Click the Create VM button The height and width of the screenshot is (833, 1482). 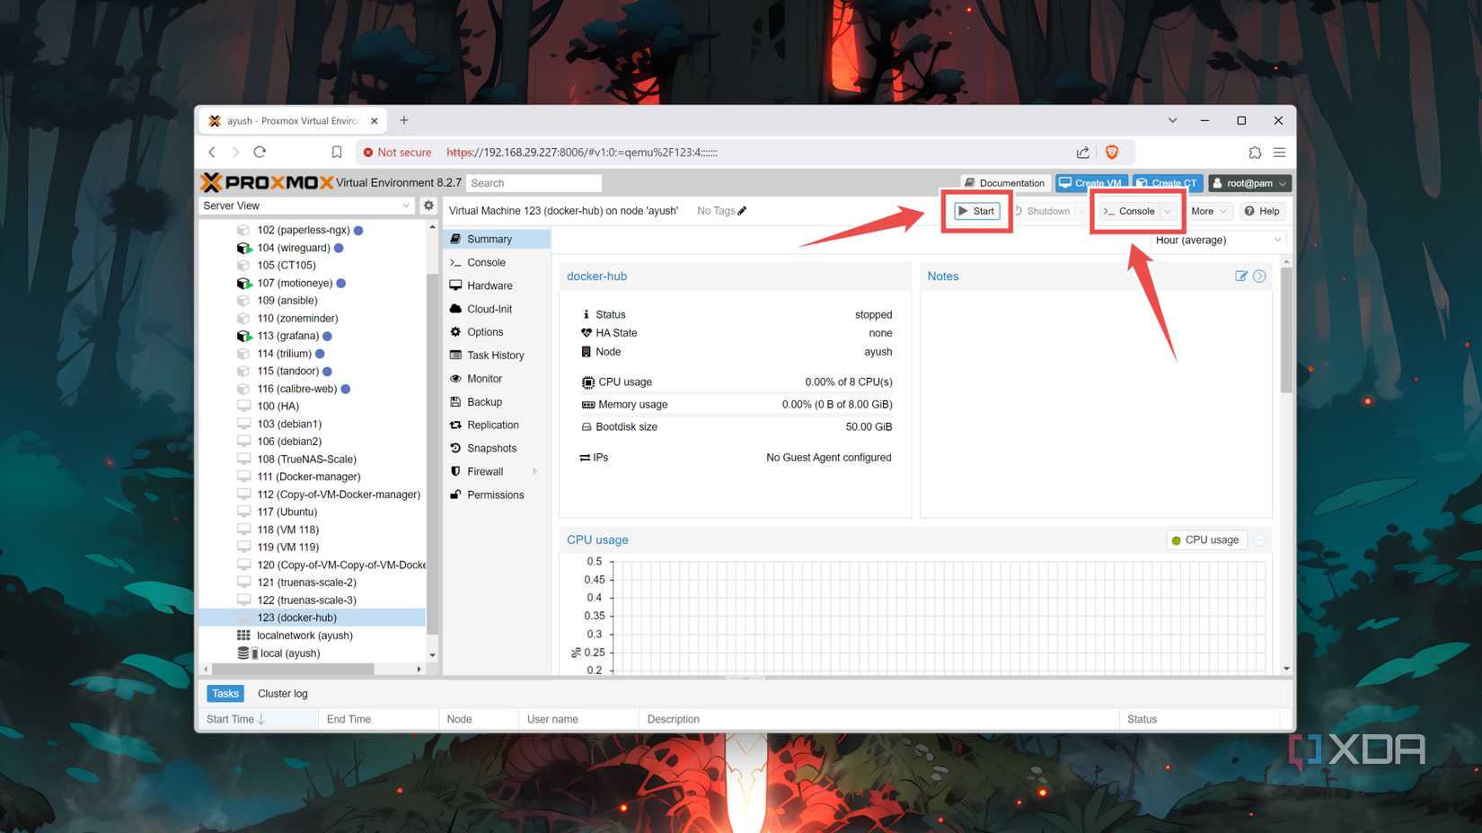coord(1090,183)
